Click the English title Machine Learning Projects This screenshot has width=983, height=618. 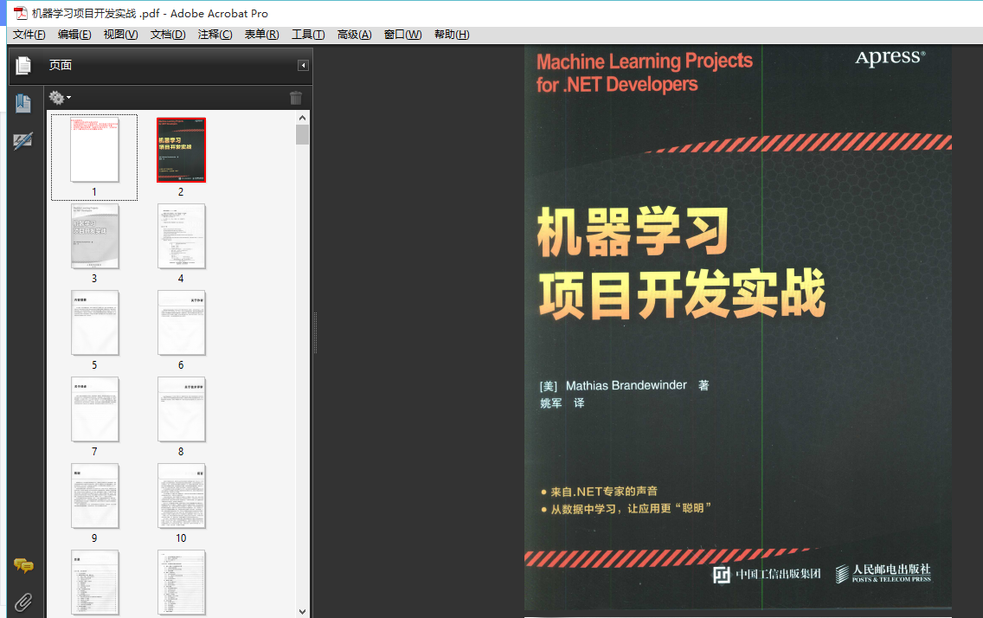coord(645,61)
